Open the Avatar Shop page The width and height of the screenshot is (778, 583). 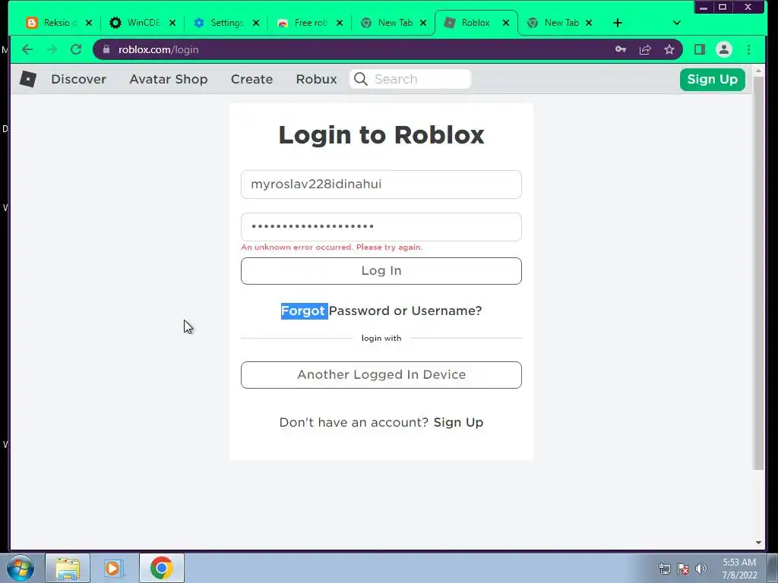point(168,79)
